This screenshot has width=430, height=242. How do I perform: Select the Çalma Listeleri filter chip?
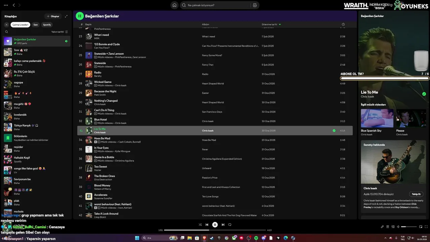click(20, 25)
